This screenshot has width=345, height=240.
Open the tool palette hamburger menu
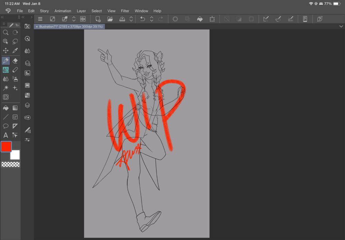[x=4, y=24]
